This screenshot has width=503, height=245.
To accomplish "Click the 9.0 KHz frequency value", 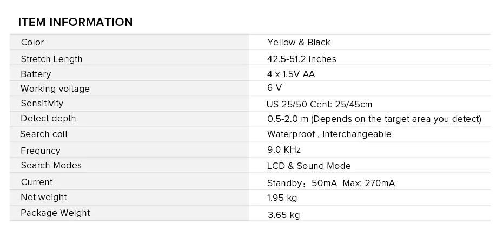I will [284, 149].
